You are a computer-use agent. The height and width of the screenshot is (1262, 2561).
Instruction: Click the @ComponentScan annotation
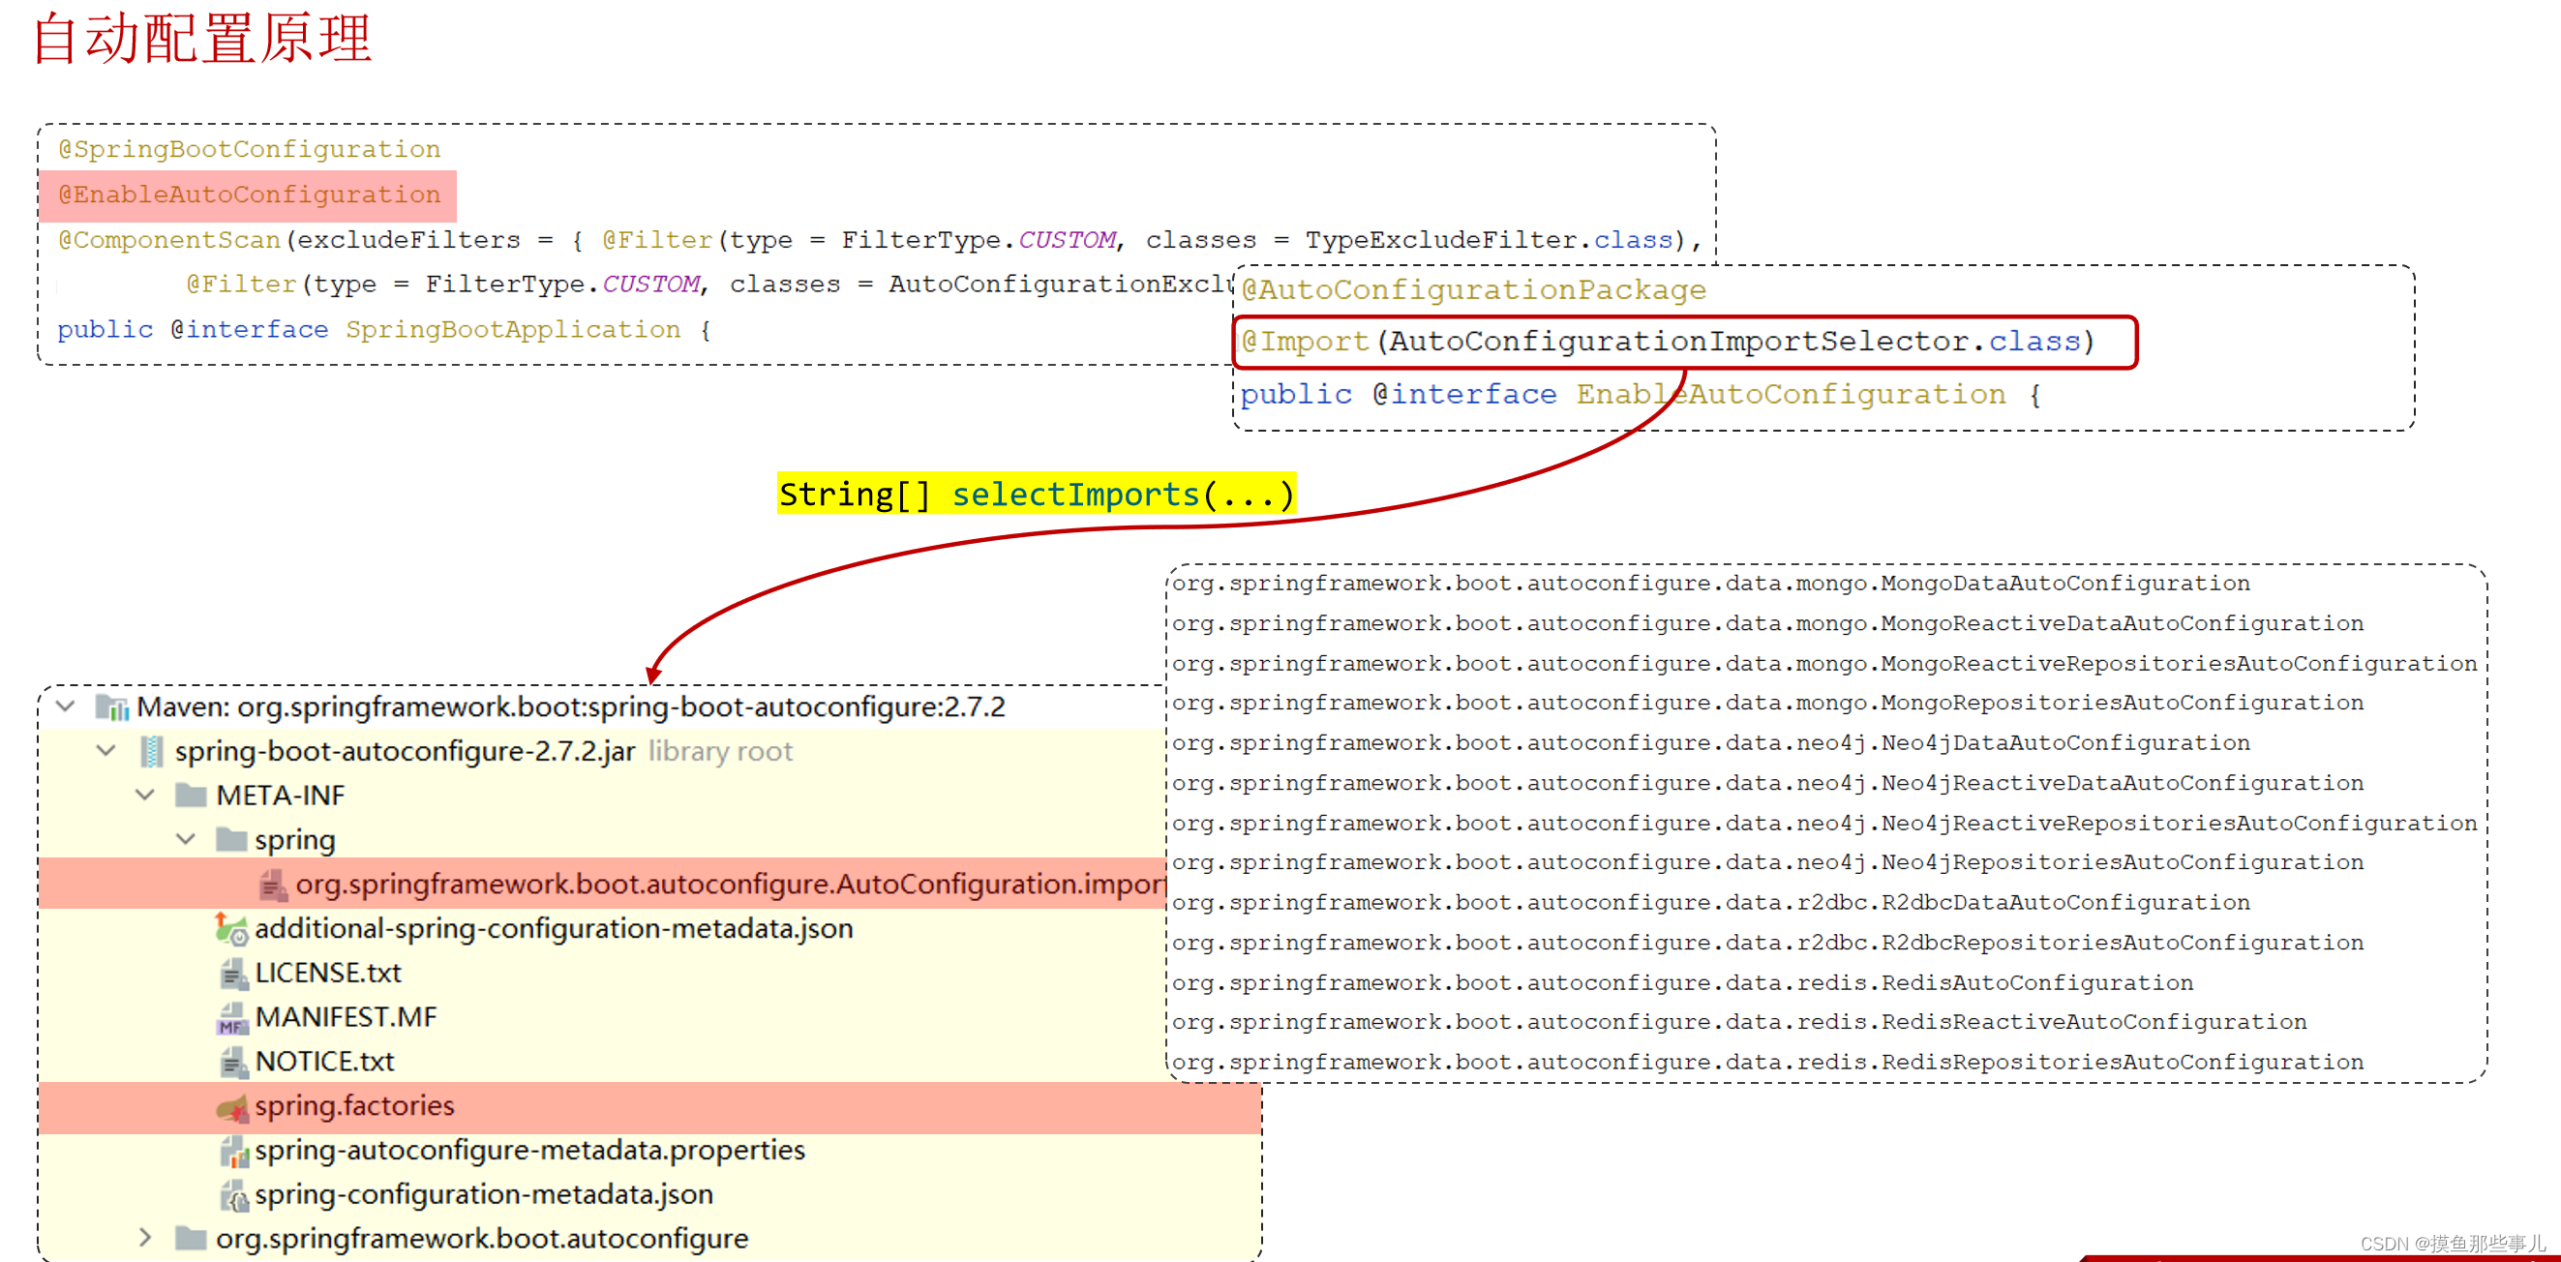[169, 240]
